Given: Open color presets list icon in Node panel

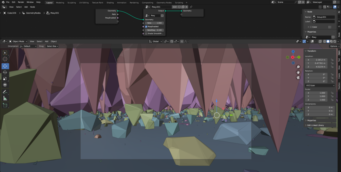Looking at the screenshot, I should [330, 27].
